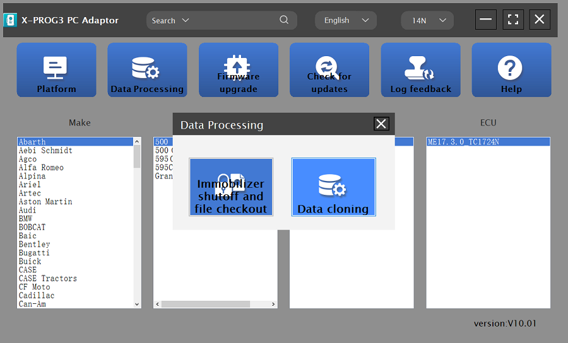Run Check for updates
The width and height of the screenshot is (568, 343).
(329, 70)
